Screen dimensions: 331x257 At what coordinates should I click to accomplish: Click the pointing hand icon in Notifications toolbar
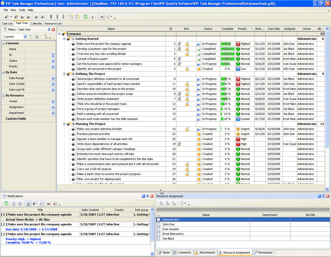point(55,203)
